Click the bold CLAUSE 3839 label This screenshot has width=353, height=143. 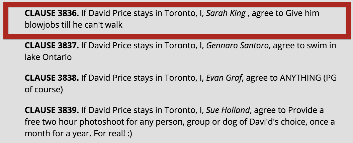pos(52,111)
